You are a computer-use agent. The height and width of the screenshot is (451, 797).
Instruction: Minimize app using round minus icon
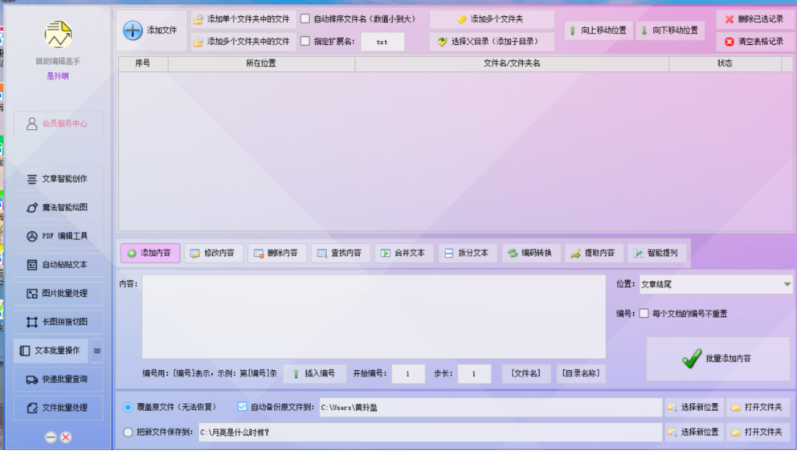[x=51, y=437]
